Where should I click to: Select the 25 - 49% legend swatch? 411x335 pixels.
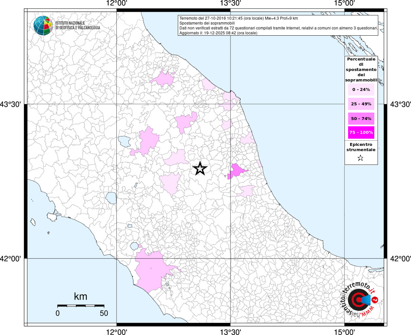point(361,104)
